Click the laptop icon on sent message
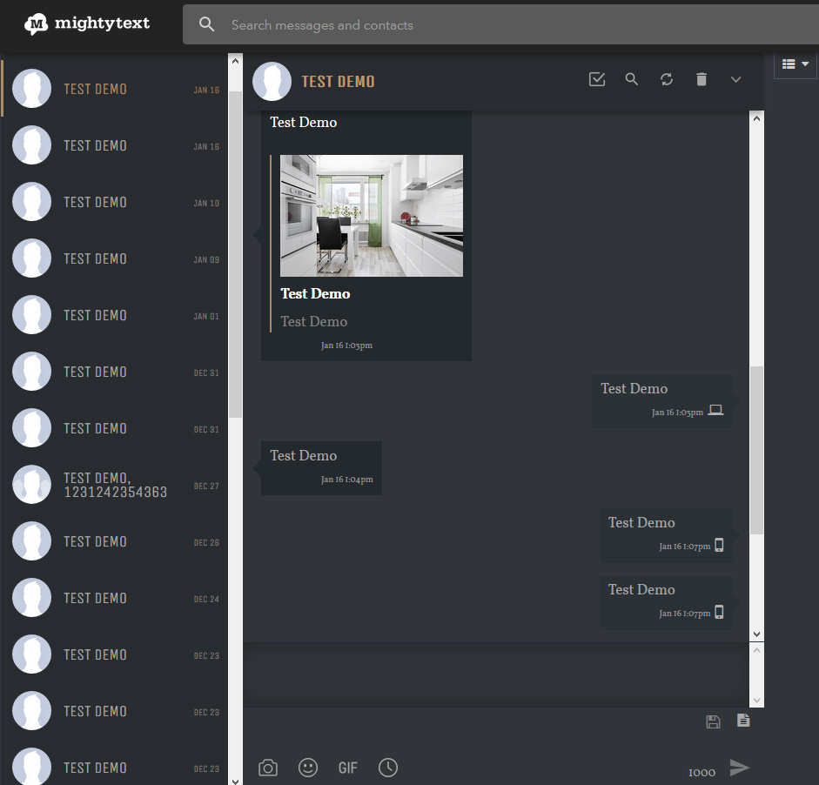This screenshot has width=819, height=785. (715, 411)
